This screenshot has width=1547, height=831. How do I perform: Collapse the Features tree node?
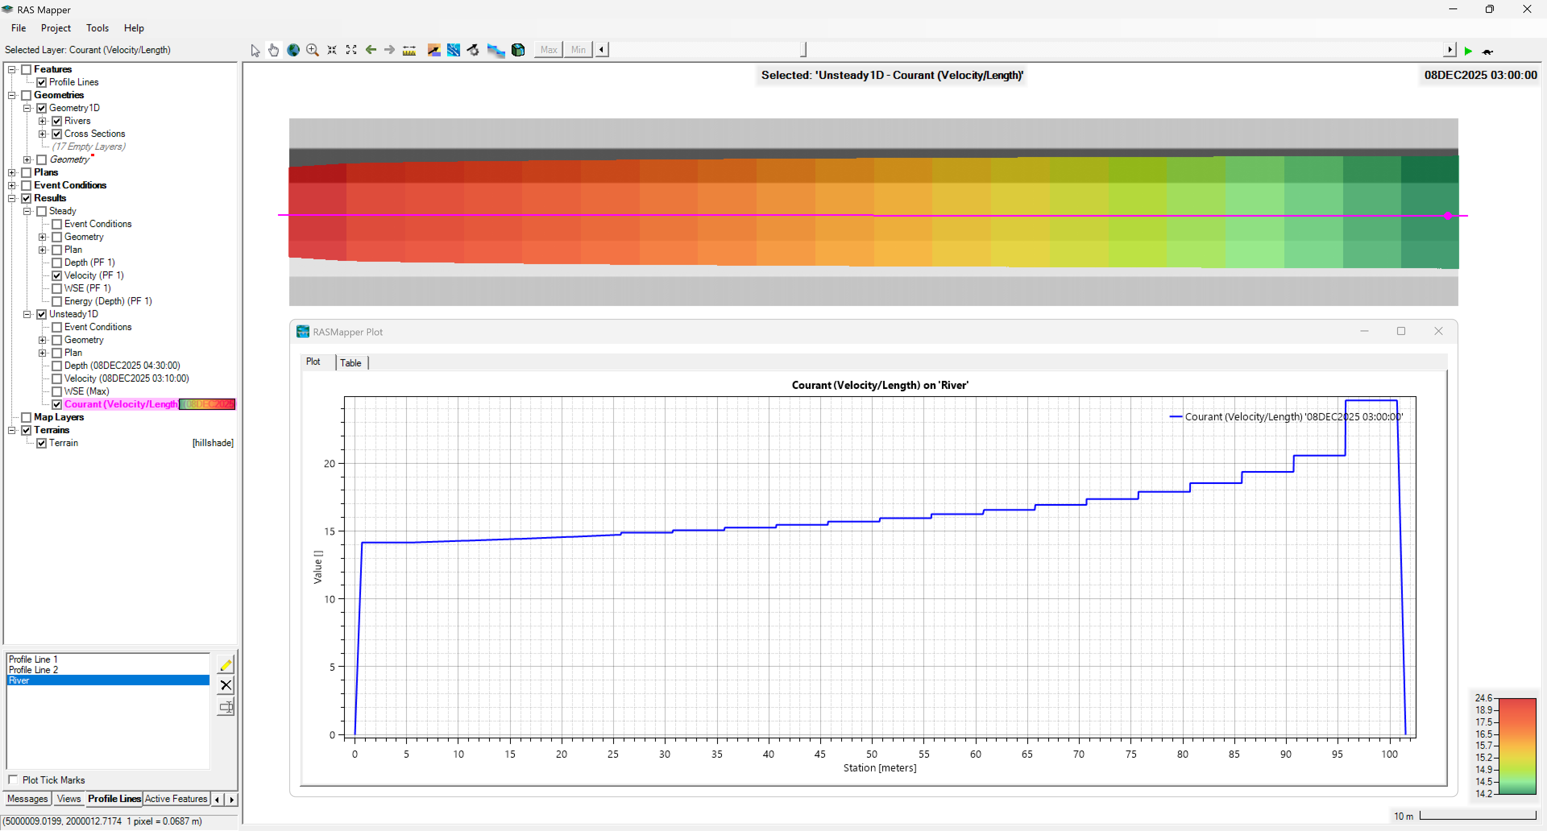tap(11, 70)
